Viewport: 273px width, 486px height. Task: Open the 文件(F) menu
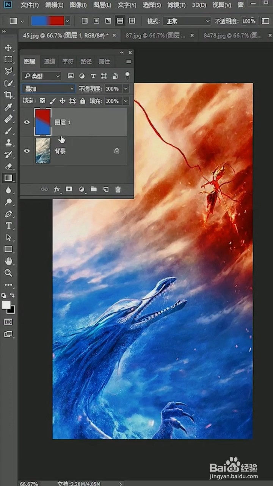click(x=30, y=5)
